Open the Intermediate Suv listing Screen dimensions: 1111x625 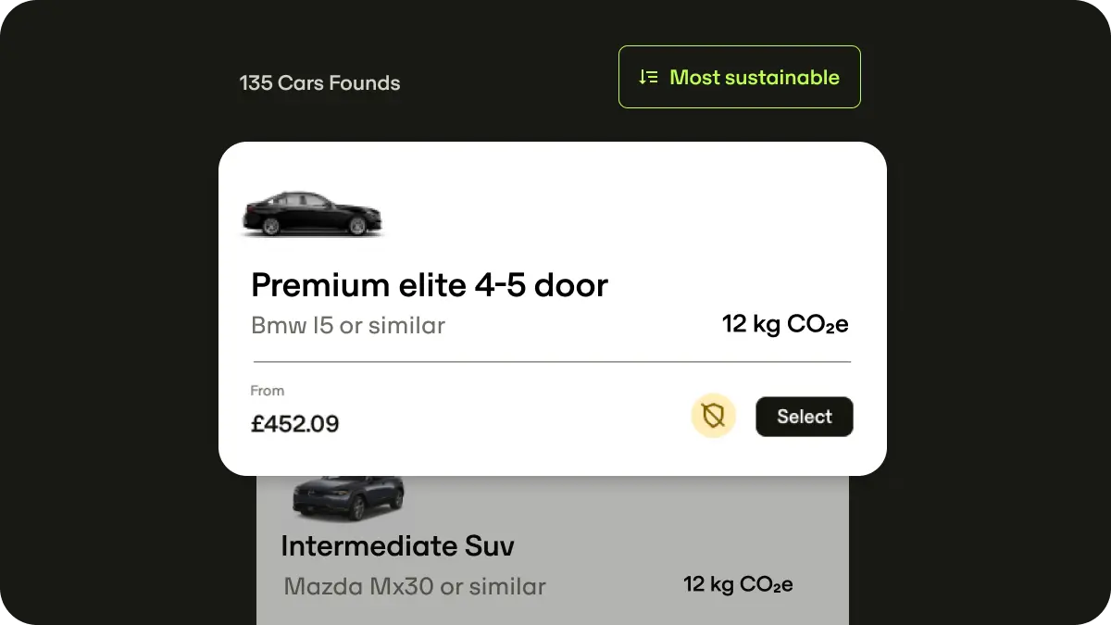[397, 546]
